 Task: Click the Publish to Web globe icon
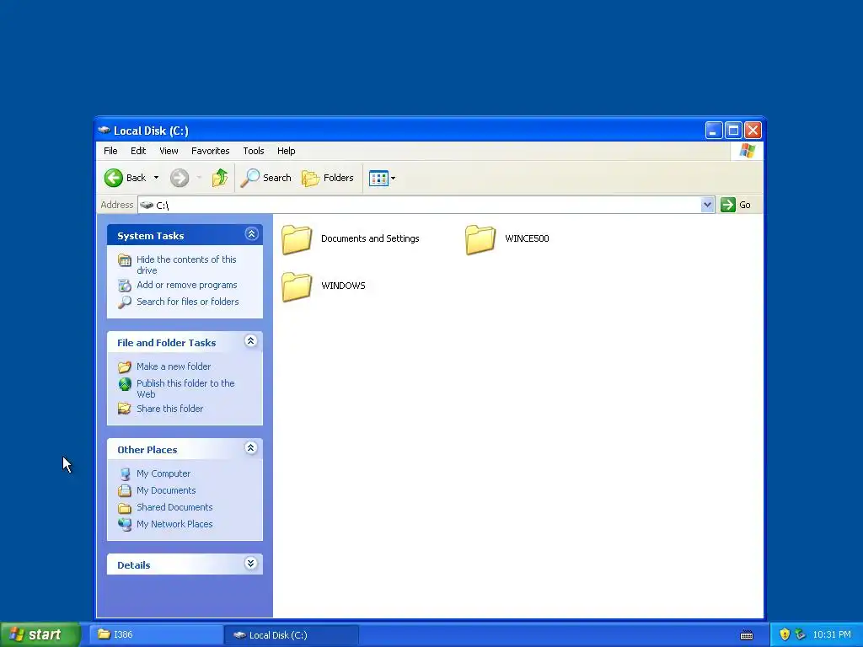[x=125, y=383]
